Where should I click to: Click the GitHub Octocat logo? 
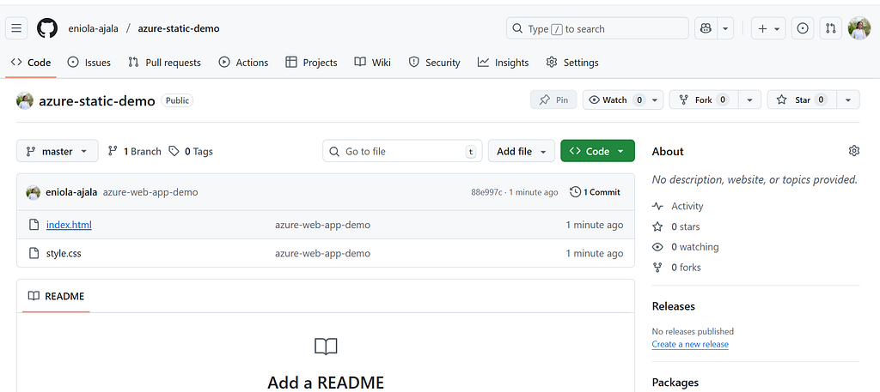click(47, 28)
